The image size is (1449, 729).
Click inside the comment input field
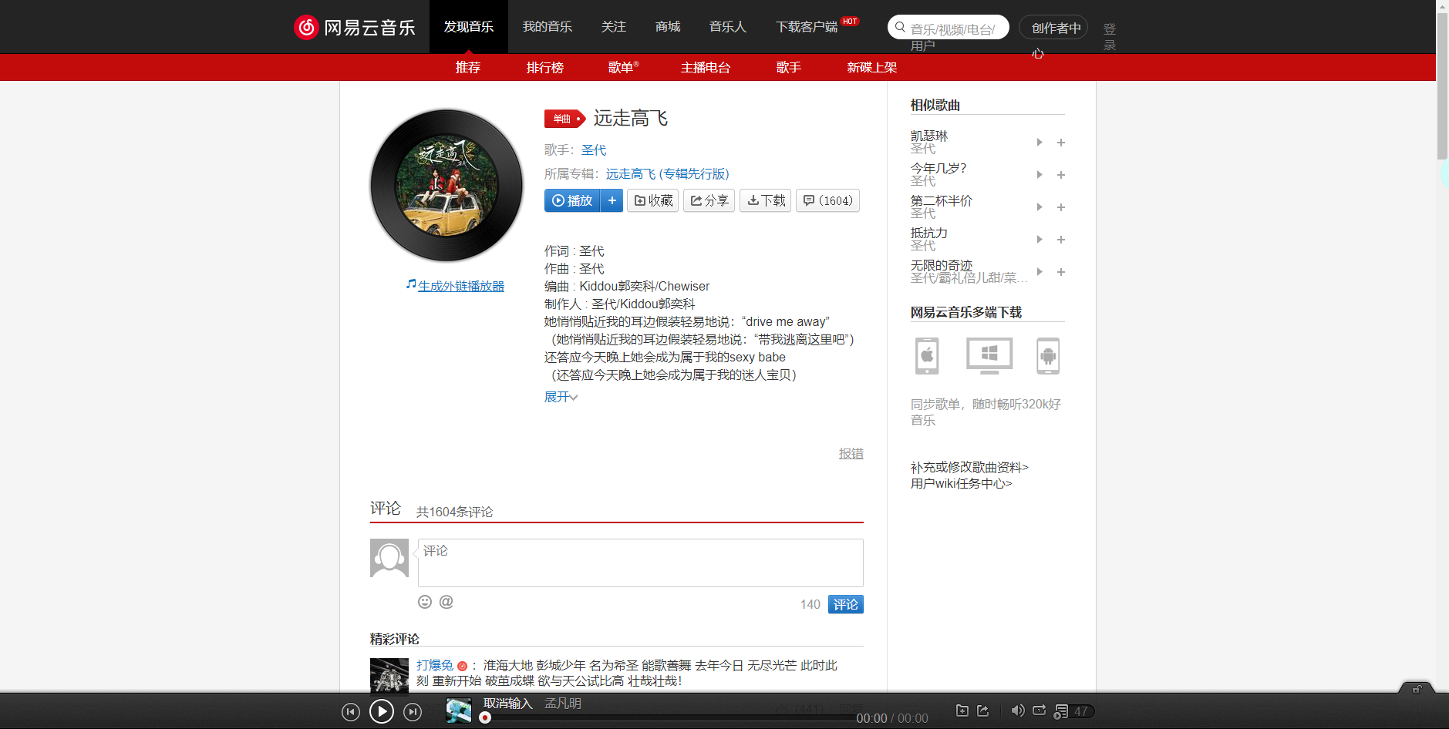pyautogui.click(x=639, y=563)
